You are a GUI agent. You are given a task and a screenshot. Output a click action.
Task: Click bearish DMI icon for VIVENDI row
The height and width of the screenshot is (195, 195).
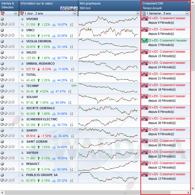[145, 19]
